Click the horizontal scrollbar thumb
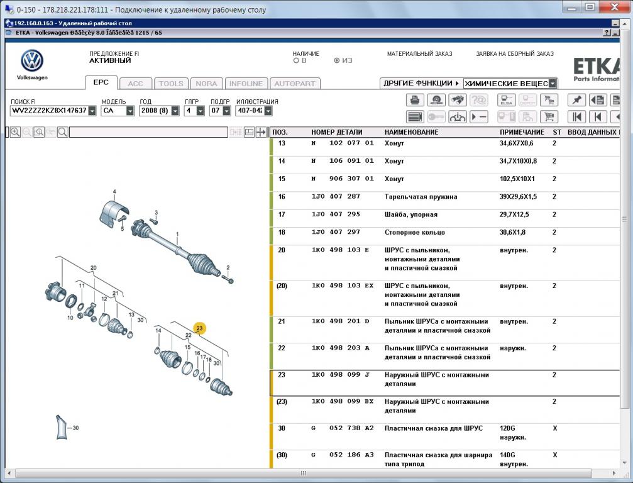 click(x=303, y=473)
